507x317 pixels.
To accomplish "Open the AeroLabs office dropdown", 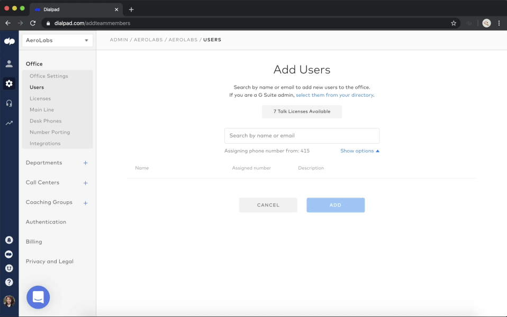I will click(x=57, y=40).
